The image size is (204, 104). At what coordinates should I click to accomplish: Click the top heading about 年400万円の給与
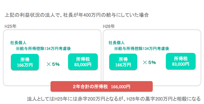(77, 15)
